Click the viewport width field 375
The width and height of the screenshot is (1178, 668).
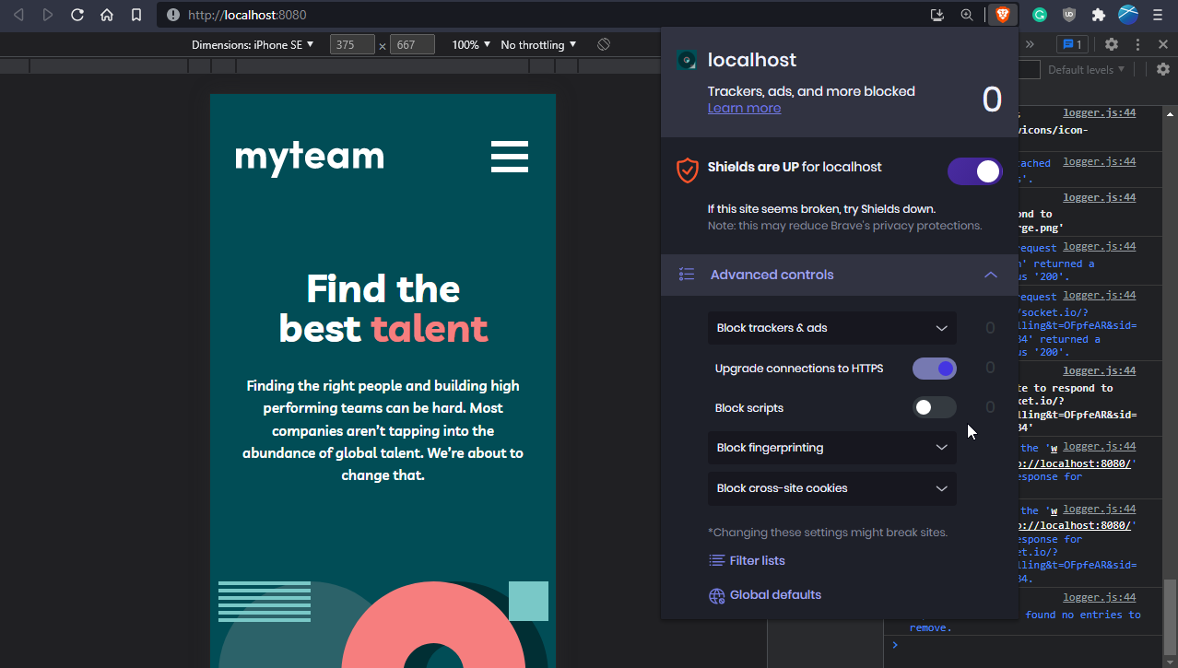coord(352,44)
